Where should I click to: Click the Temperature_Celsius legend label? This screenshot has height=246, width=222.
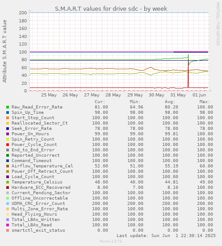pyautogui.click(x=37, y=182)
